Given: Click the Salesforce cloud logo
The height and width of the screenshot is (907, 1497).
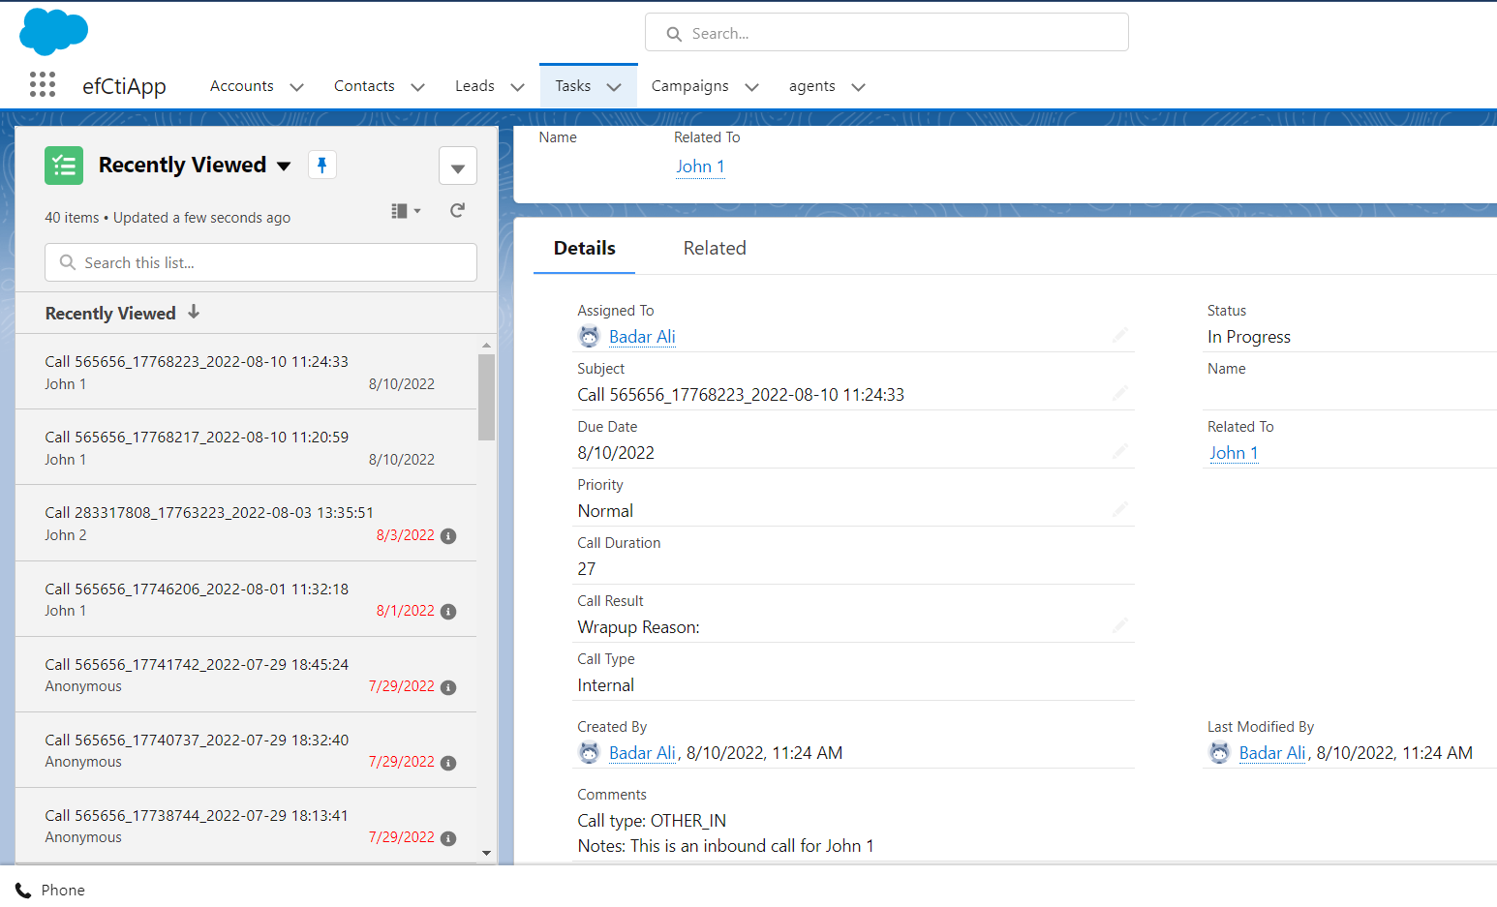Looking at the screenshot, I should point(54,31).
